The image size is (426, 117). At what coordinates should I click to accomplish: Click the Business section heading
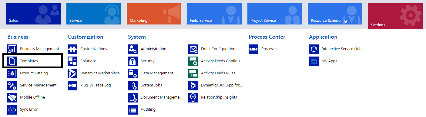pos(18,37)
